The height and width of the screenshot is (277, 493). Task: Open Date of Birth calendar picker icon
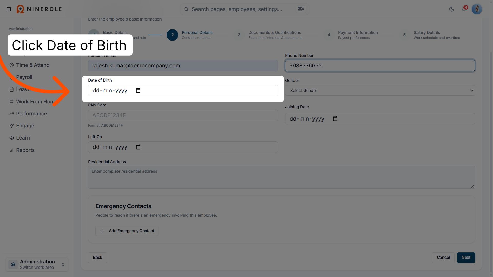coord(138,90)
